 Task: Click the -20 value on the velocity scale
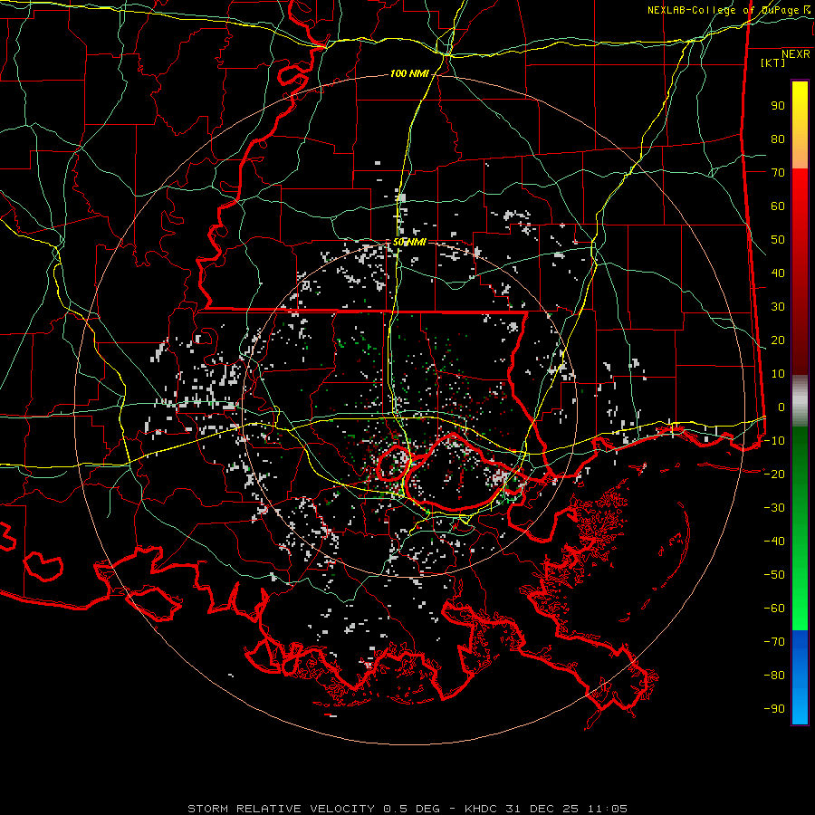774,474
